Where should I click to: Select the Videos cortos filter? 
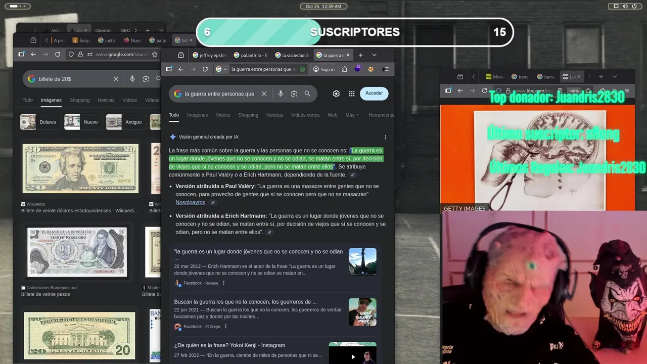305,115
